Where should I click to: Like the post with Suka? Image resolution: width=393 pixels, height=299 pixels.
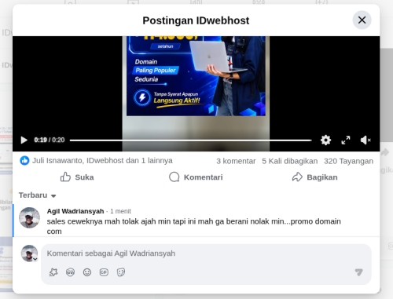pyautogui.click(x=77, y=177)
